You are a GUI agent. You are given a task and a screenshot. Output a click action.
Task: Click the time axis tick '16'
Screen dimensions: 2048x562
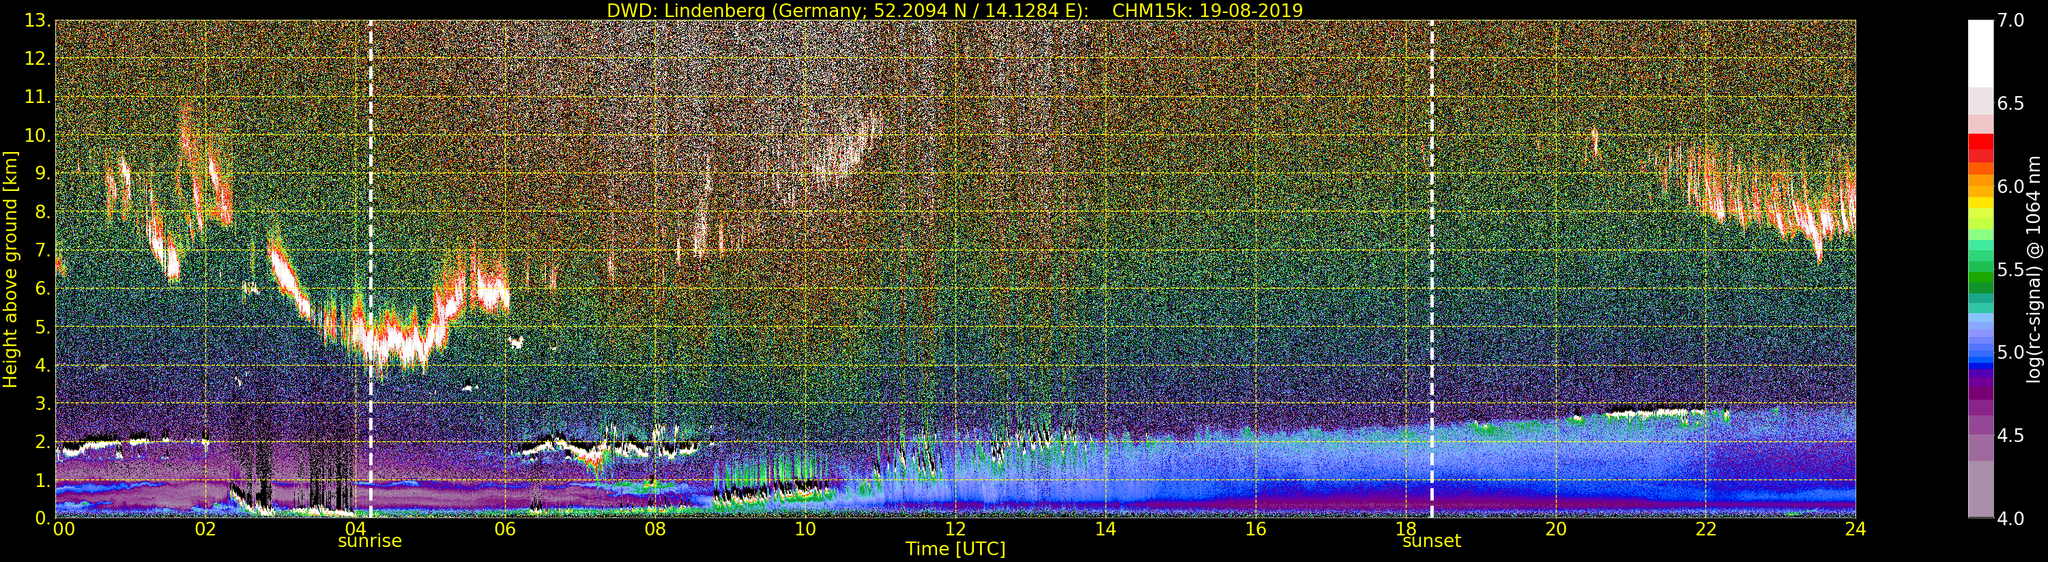pyautogui.click(x=1256, y=529)
